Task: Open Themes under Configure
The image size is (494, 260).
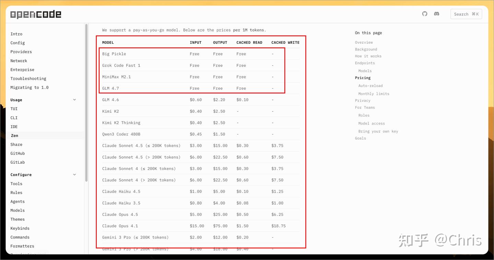Action: [17, 219]
